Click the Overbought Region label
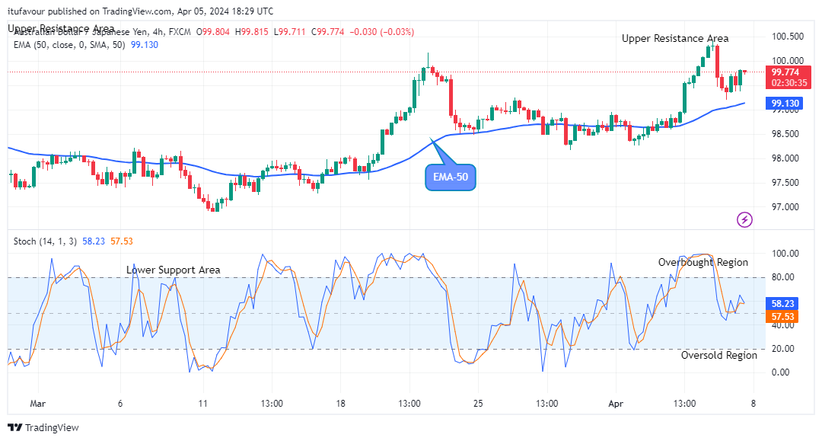This screenshot has width=822, height=441. [x=703, y=262]
